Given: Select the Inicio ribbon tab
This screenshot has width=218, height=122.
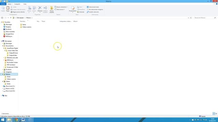Looking at the screenshot, I should tap(10, 4).
